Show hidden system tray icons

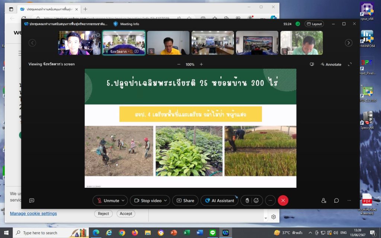click(310, 233)
